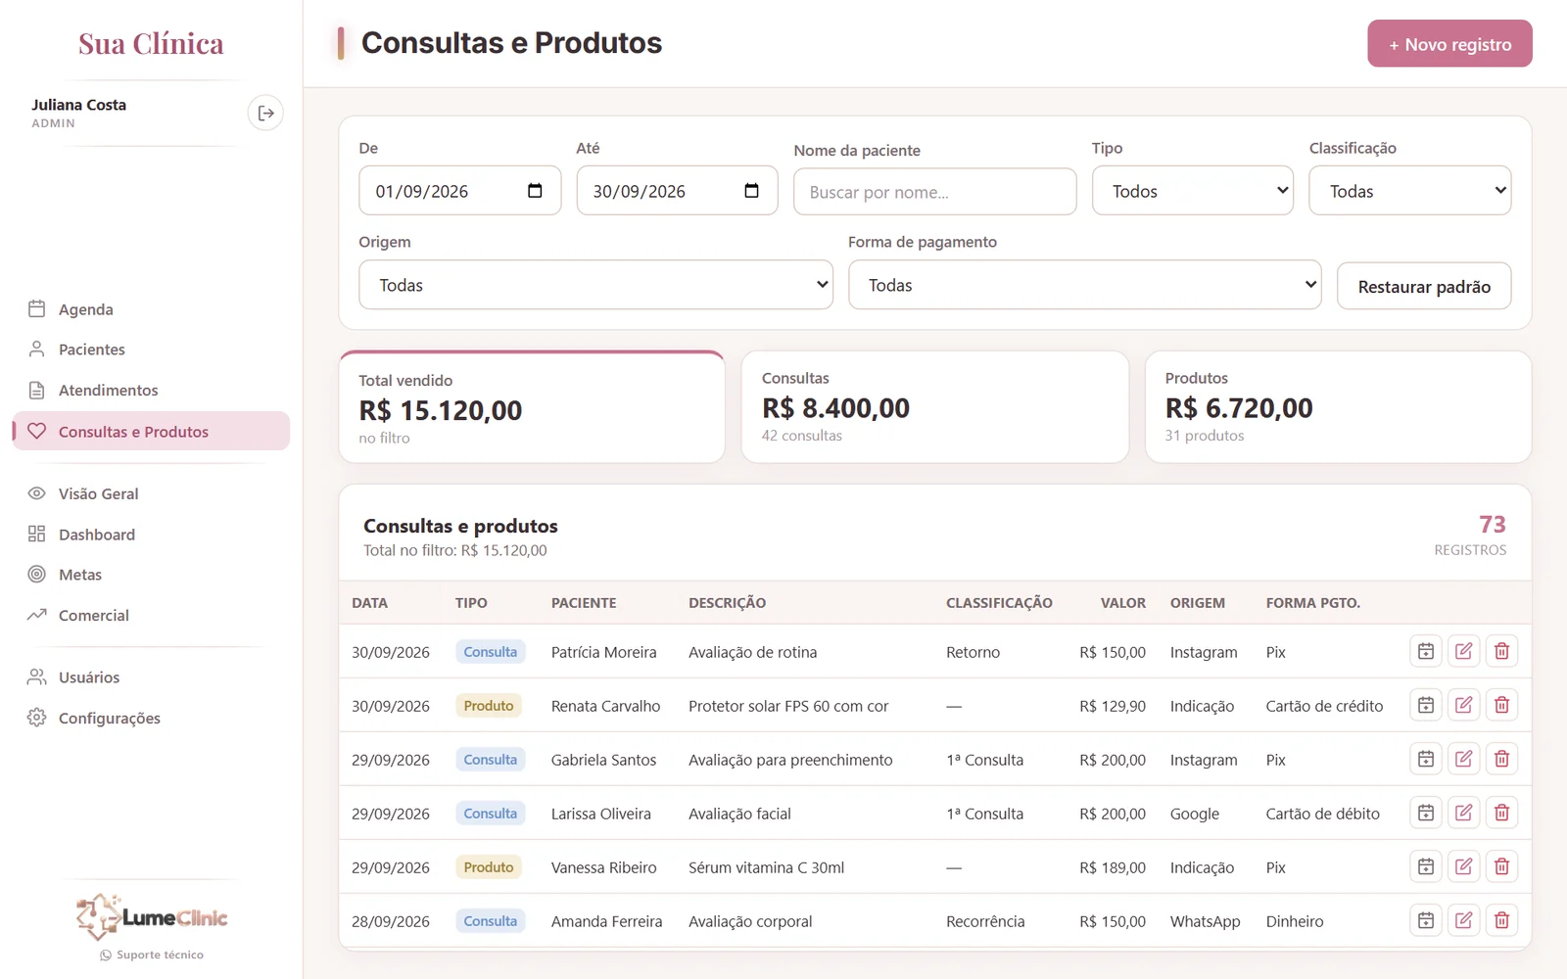Expand the Classificação dropdown
Image resolution: width=1567 pixels, height=979 pixels.
1410,191
